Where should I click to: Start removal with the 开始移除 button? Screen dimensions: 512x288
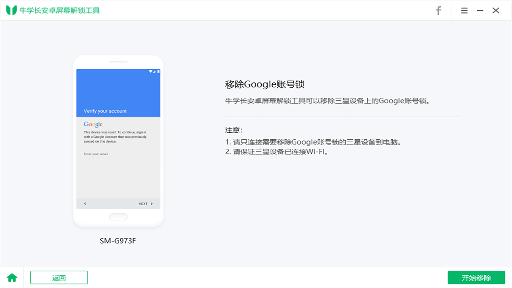[476, 277]
